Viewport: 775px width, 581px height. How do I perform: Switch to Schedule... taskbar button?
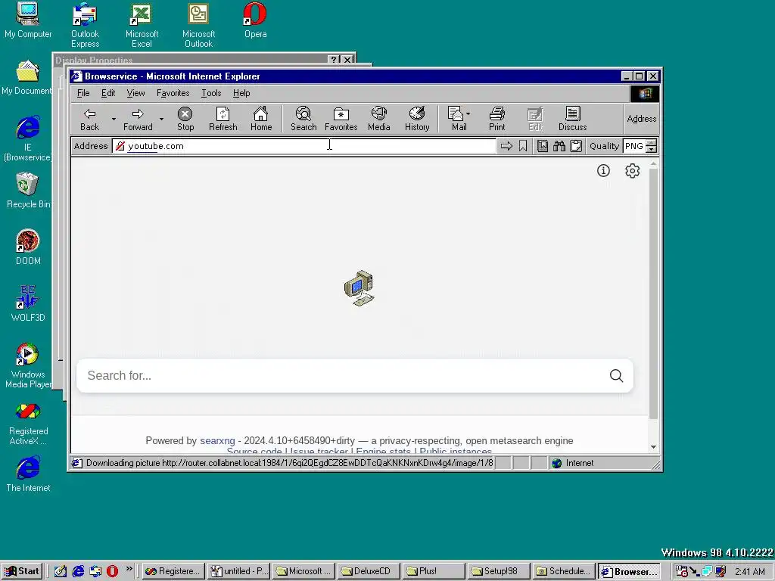(x=563, y=571)
